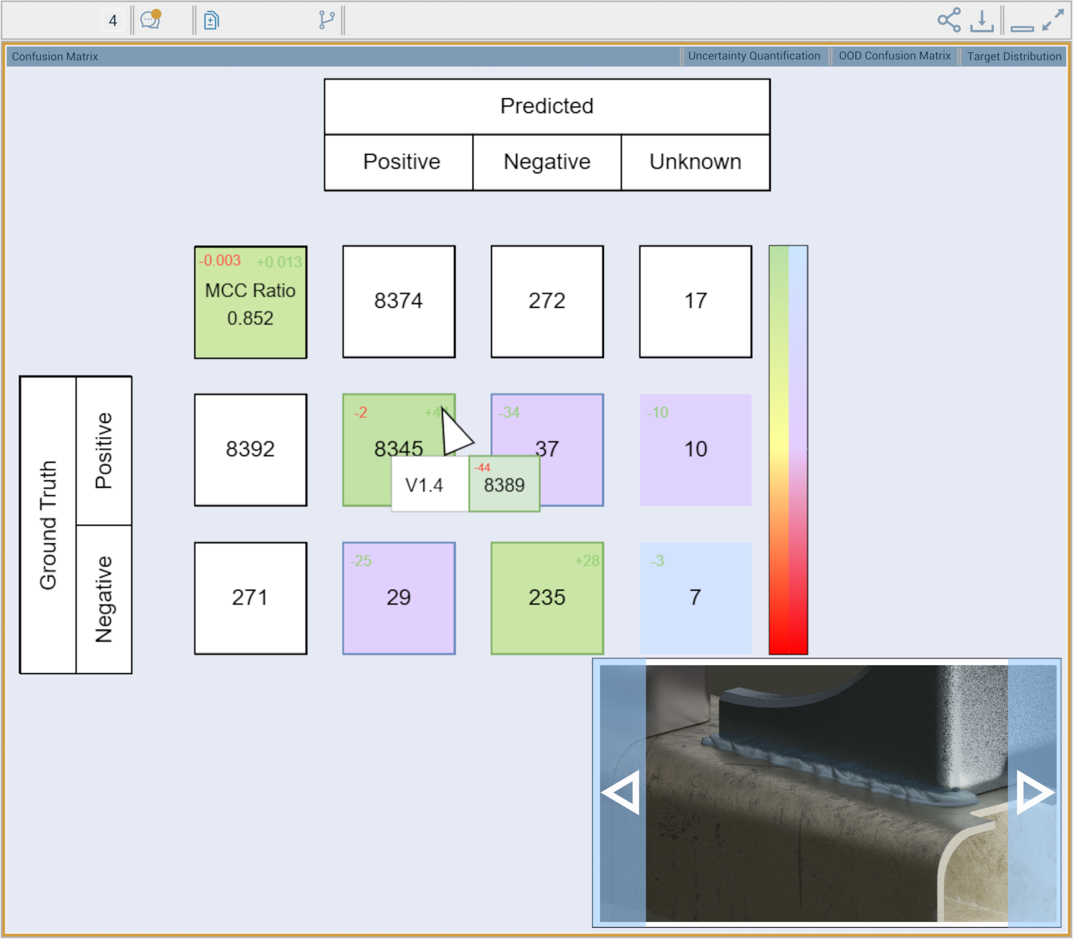Show next image with right arrow

coord(1034,793)
